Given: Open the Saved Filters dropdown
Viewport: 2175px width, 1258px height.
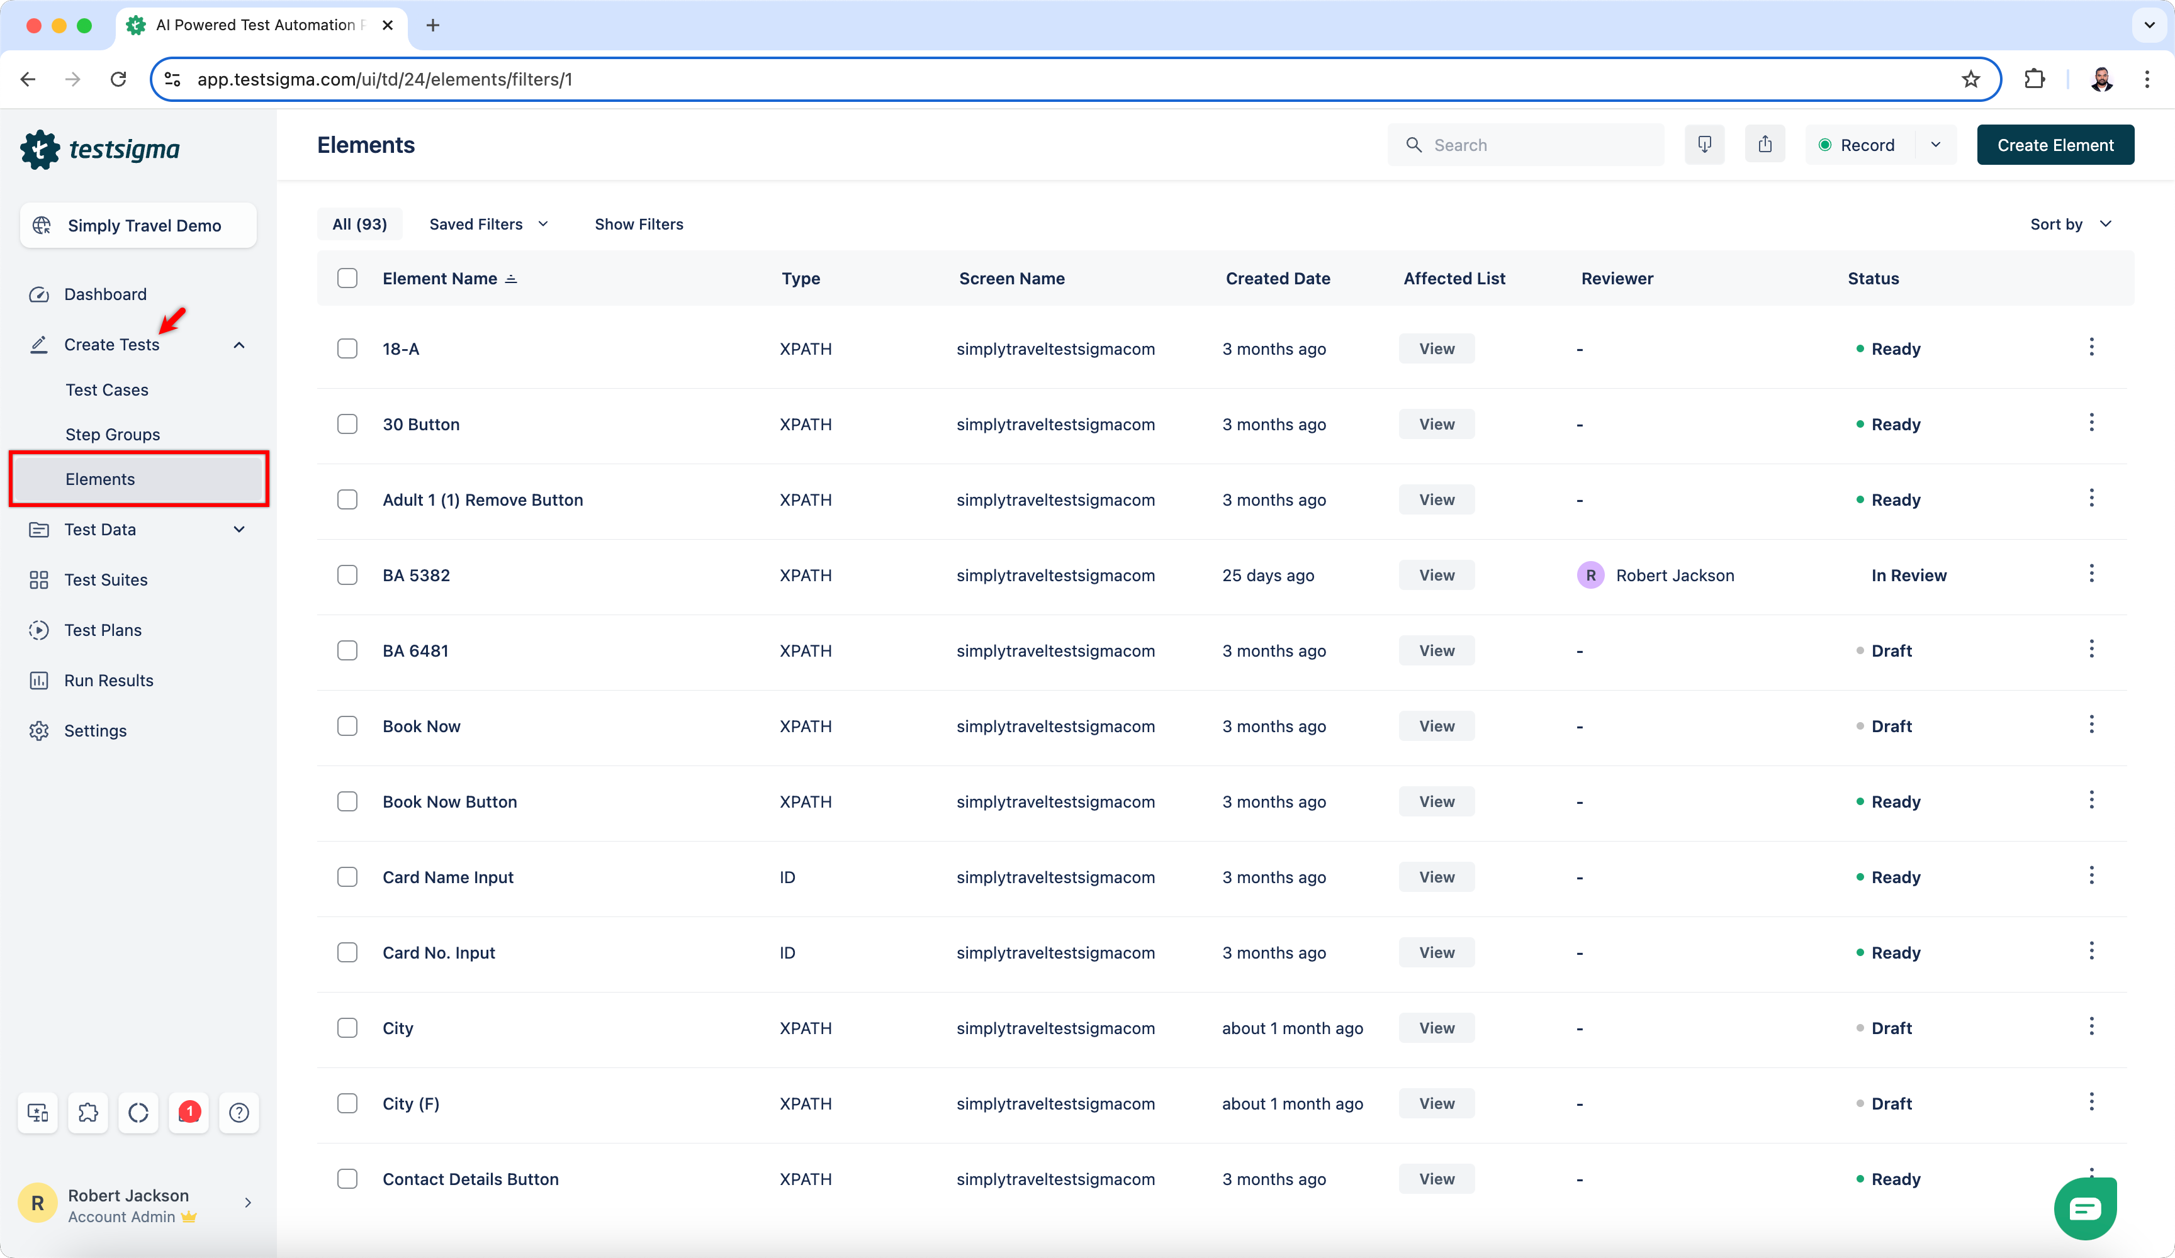Looking at the screenshot, I should point(488,225).
